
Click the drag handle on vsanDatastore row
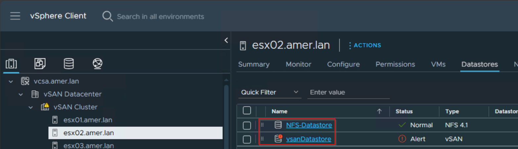point(262,139)
